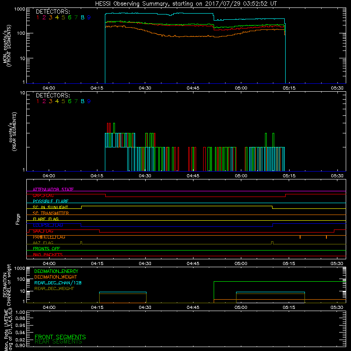
Task: Click the FRONT SEGMENTS livetime legend text
Action: tap(60, 337)
